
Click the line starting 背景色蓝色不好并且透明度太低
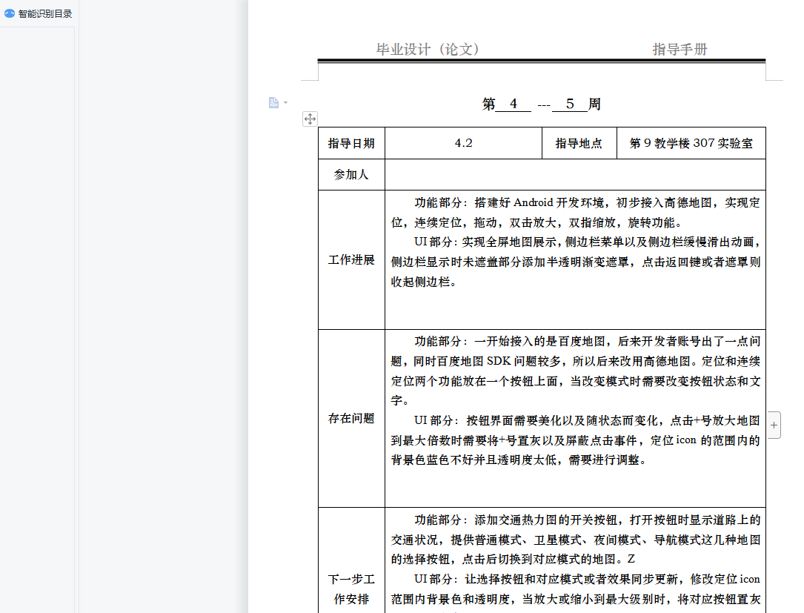tap(519, 460)
